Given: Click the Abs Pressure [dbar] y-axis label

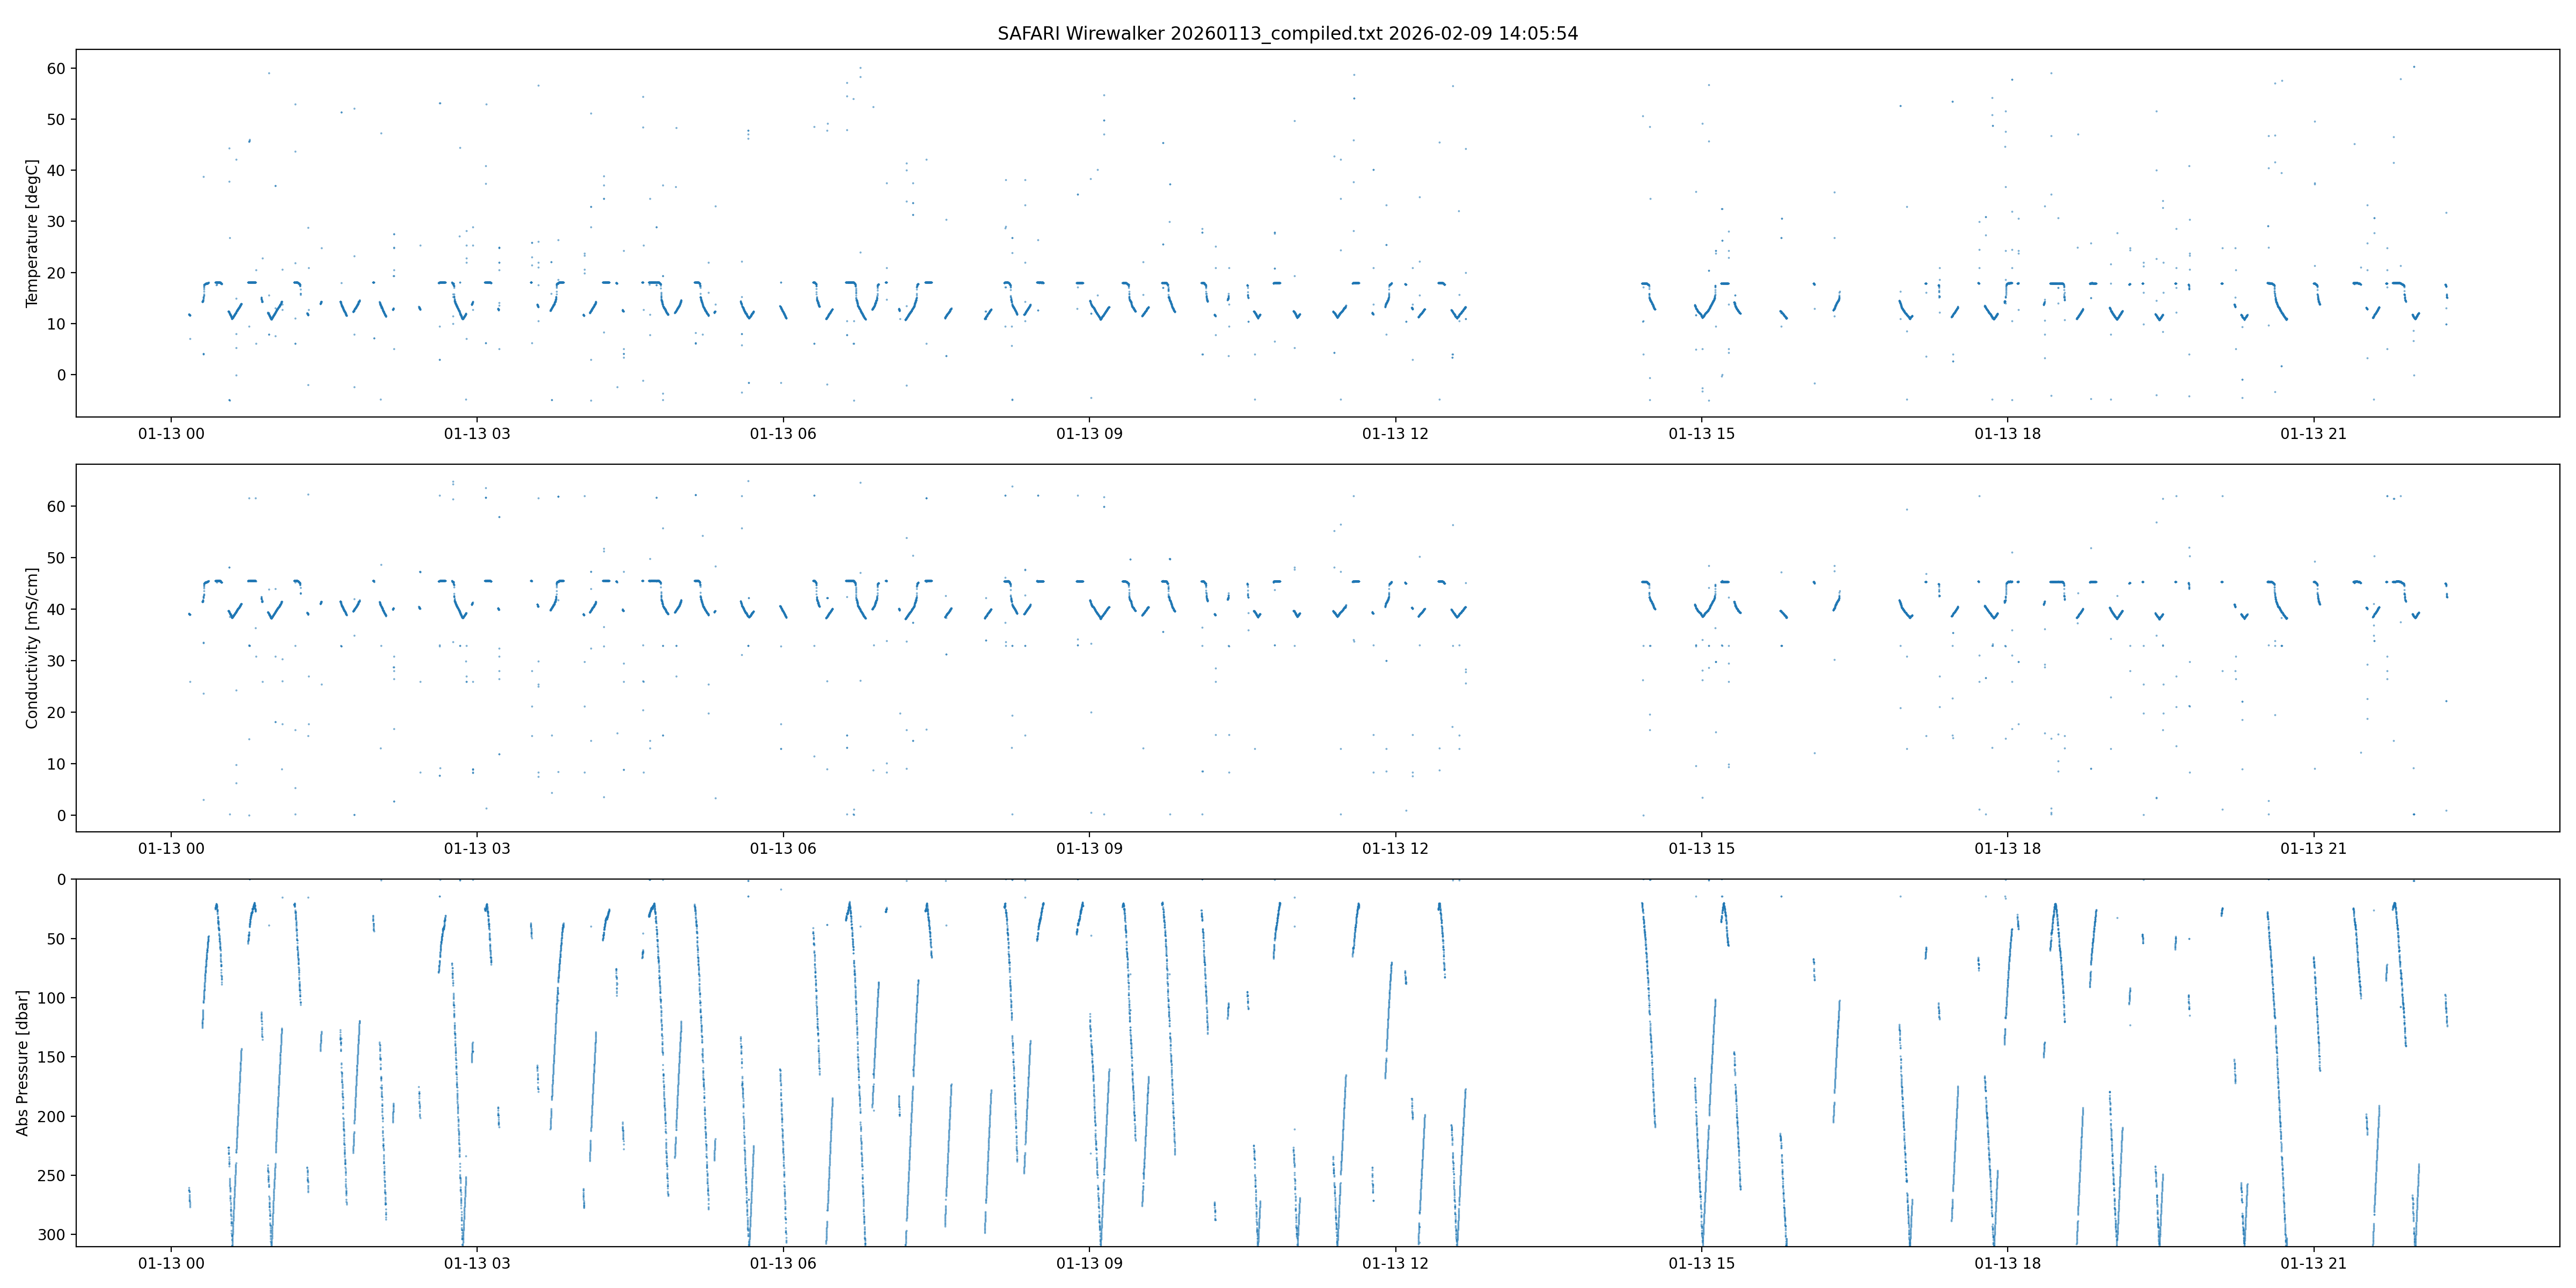Looking at the screenshot, I should click(22, 1062).
